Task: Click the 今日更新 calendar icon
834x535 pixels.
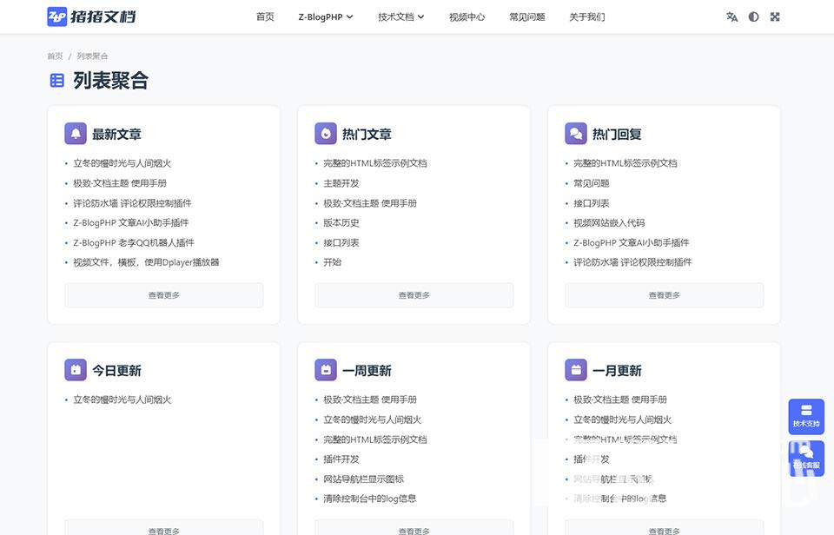Action: click(x=77, y=369)
